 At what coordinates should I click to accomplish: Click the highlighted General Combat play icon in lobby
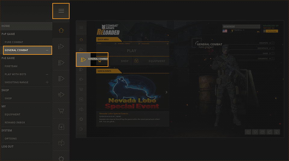coord(83,60)
